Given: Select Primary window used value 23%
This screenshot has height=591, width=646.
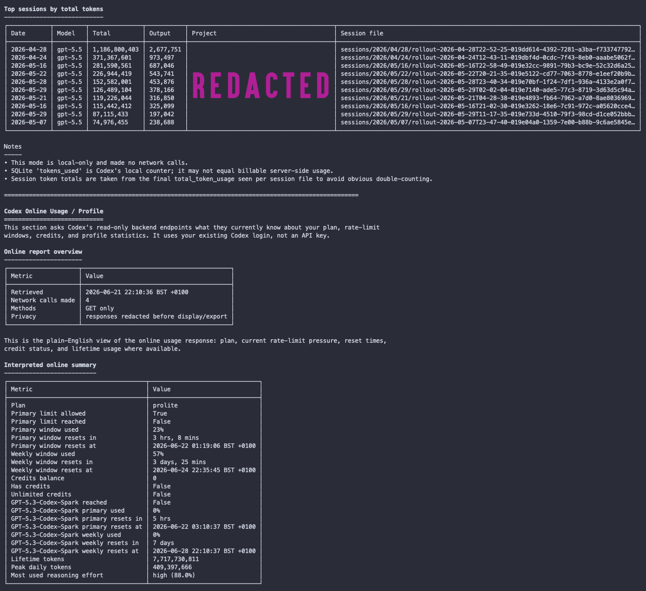Looking at the screenshot, I should (x=158, y=430).
